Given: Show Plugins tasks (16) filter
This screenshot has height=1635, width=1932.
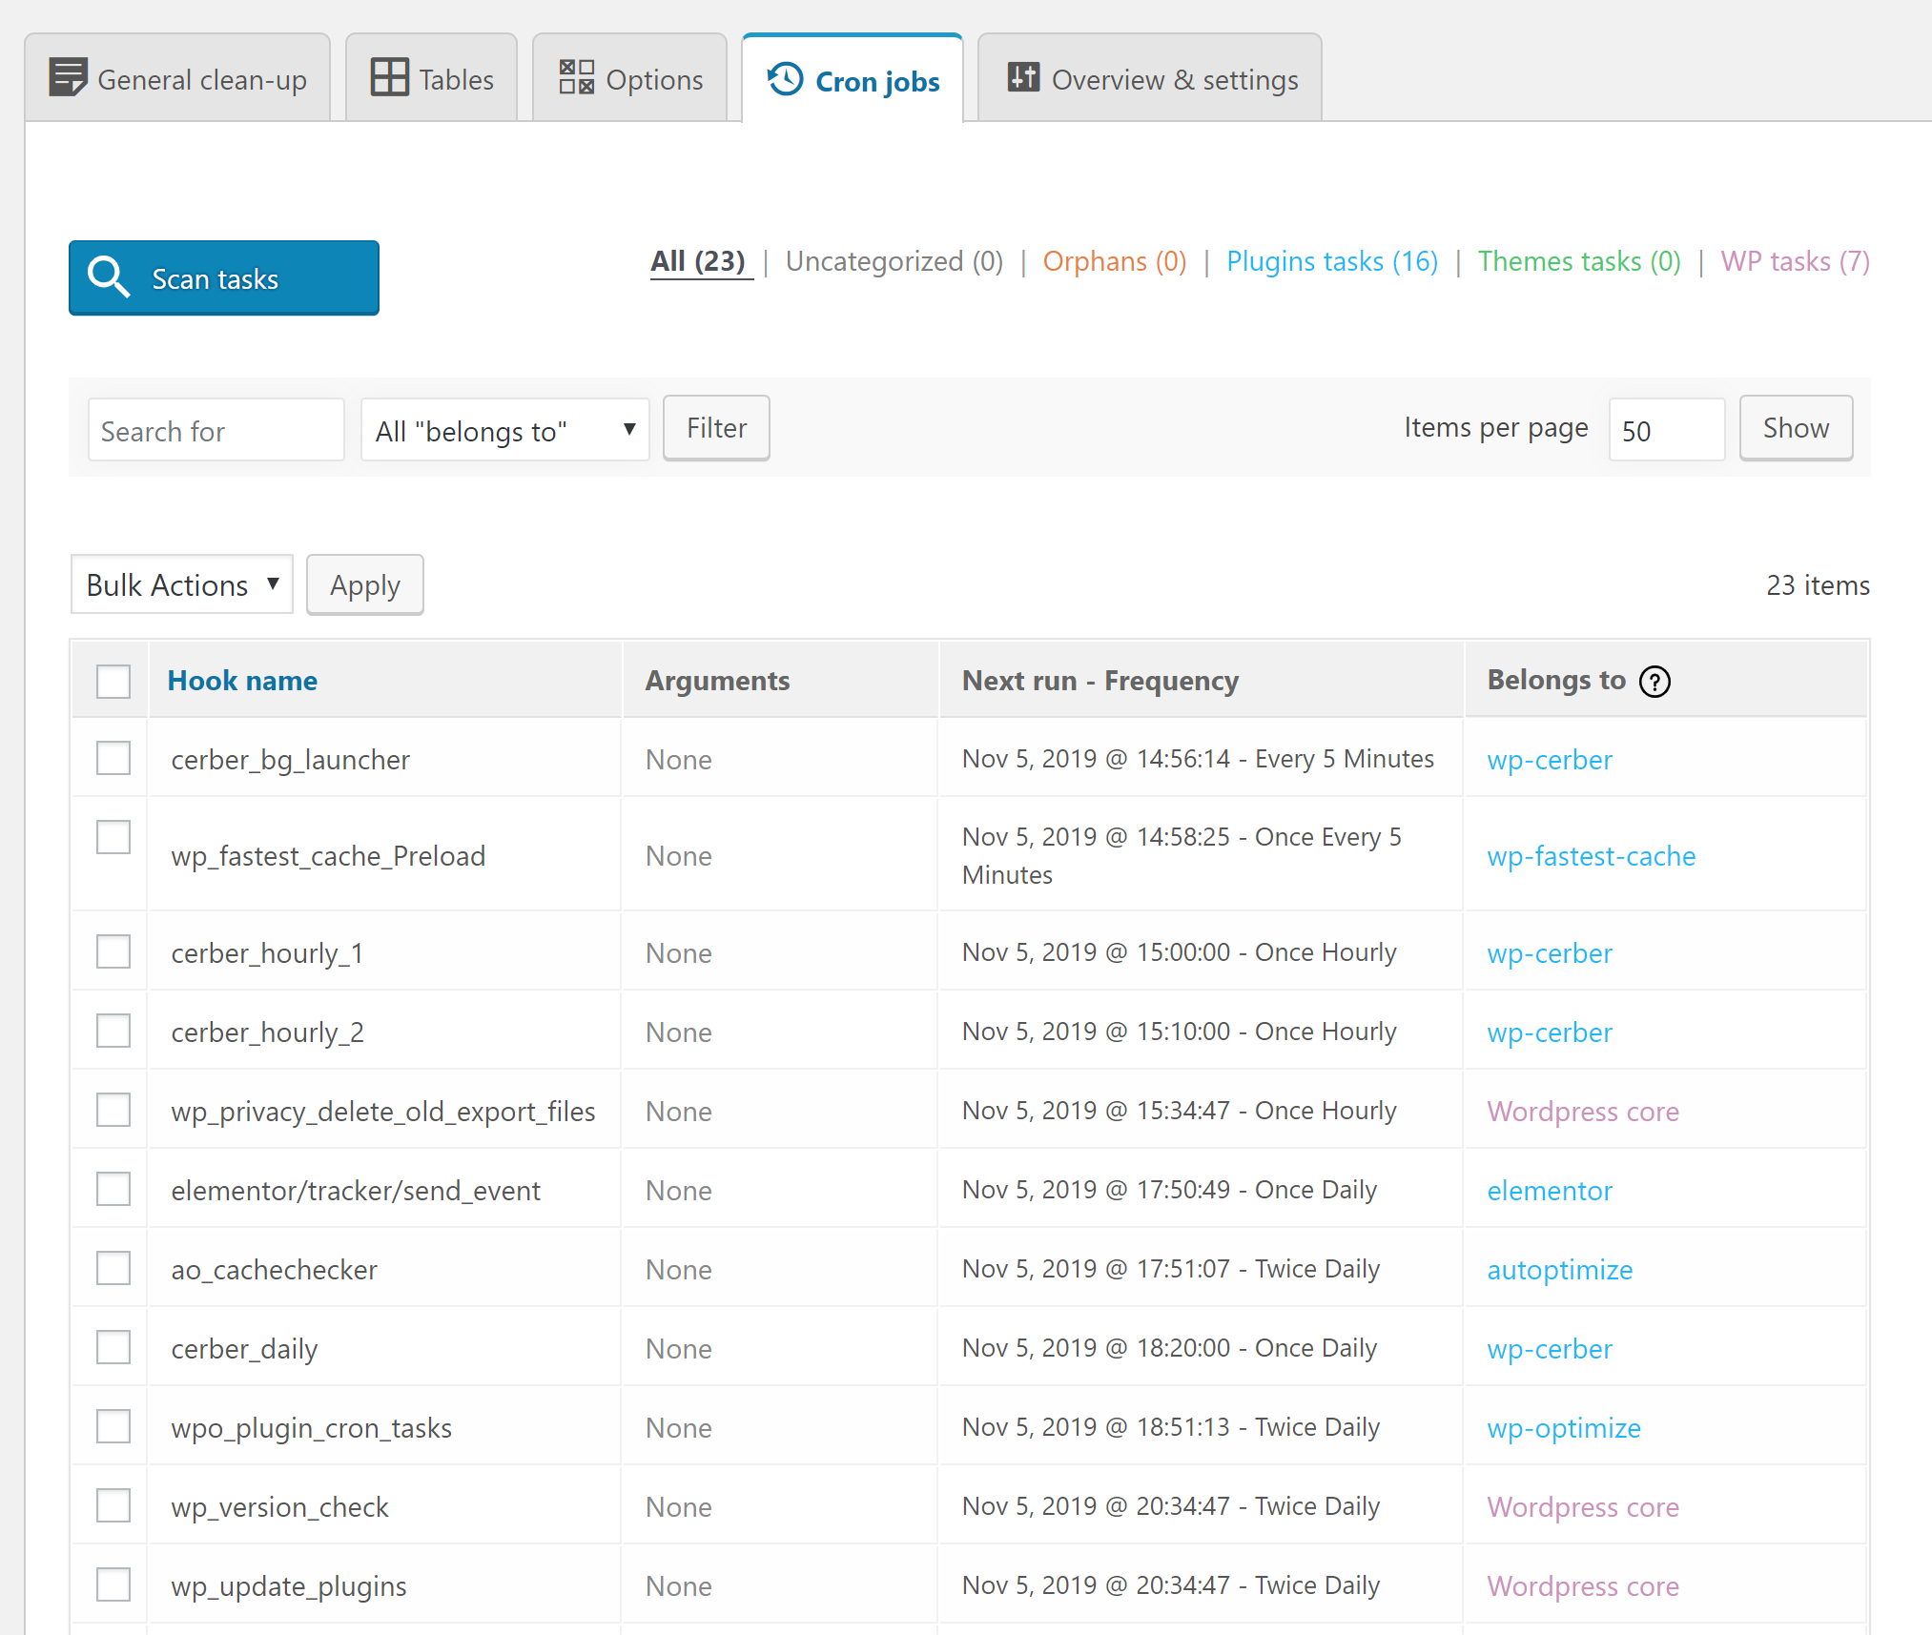Looking at the screenshot, I should click(1332, 261).
